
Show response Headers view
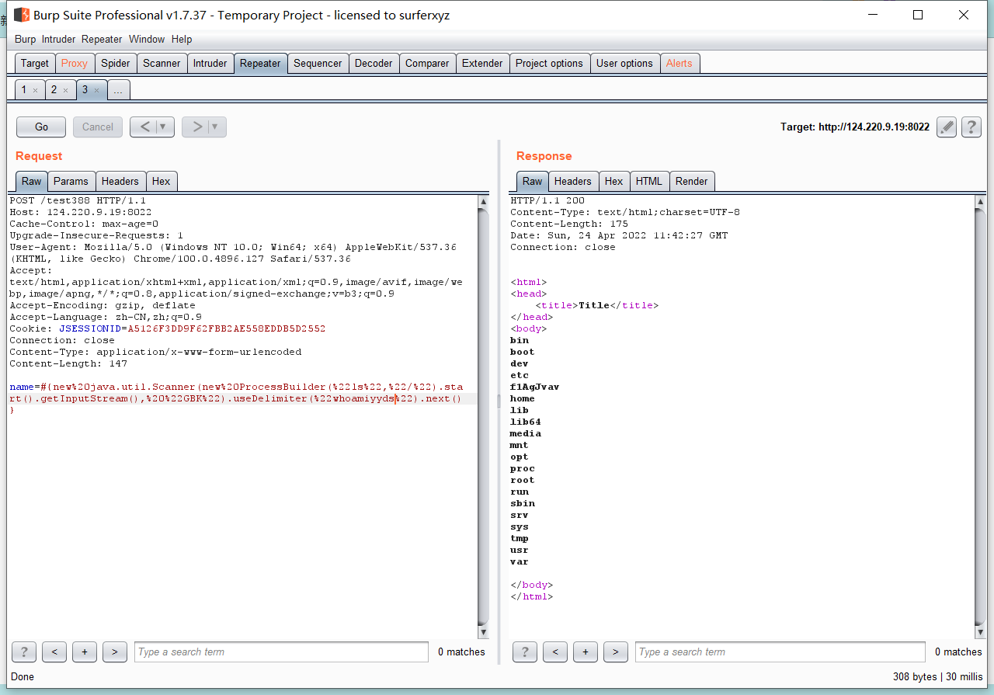click(x=573, y=181)
